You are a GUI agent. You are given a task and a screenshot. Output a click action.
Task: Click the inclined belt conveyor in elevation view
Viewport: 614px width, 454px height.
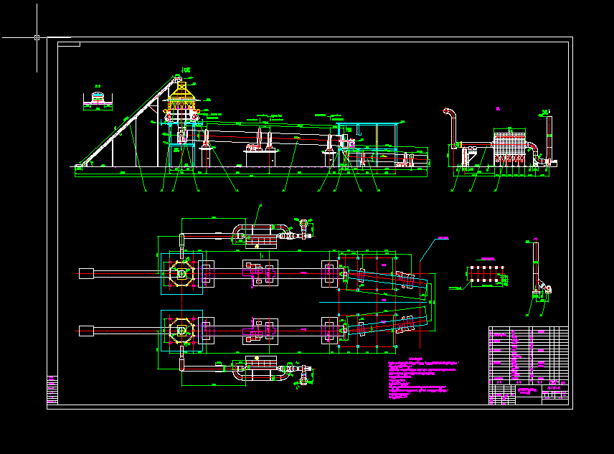pyautogui.click(x=127, y=122)
